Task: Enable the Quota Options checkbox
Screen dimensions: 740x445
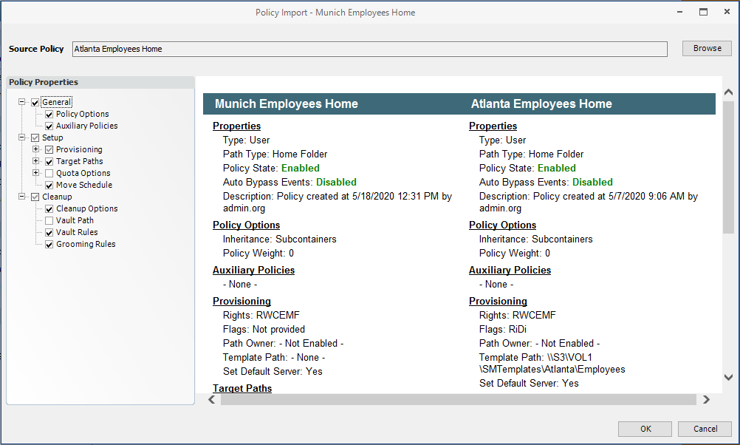Action: tap(49, 174)
